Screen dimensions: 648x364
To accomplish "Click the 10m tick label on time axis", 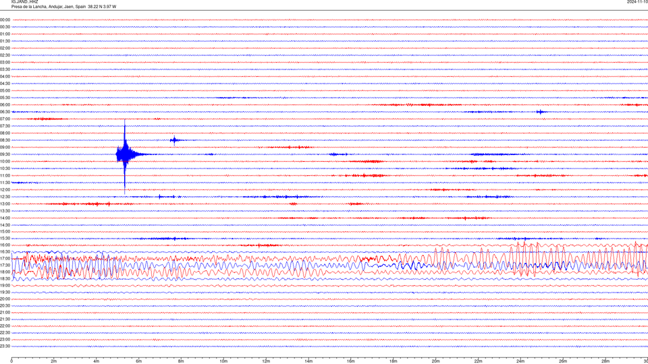I will (223, 361).
